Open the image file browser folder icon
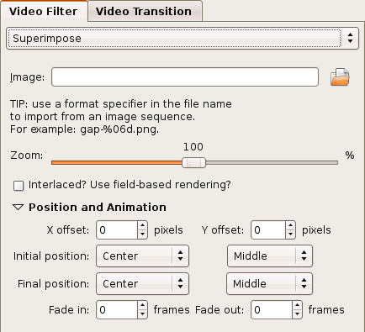Image resolution: width=365 pixels, height=332 pixels. [x=340, y=76]
